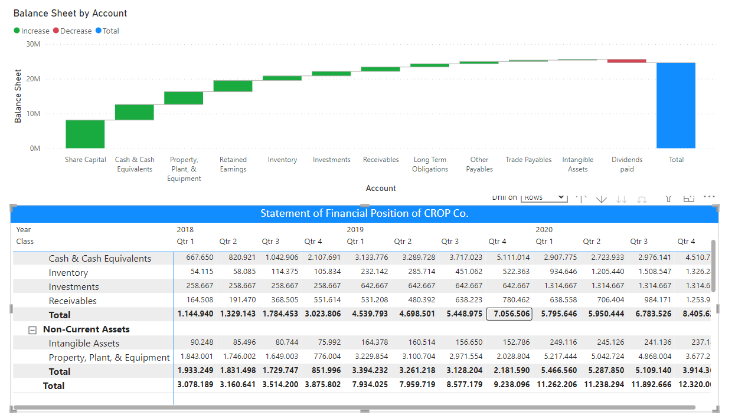Click the Inventory axis label in chart

(x=282, y=160)
